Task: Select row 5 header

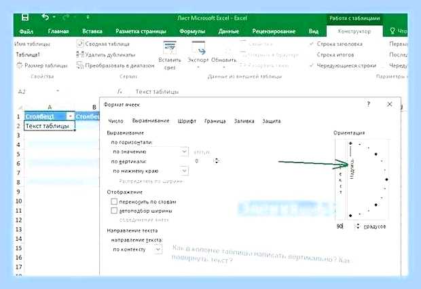Action: (18, 154)
